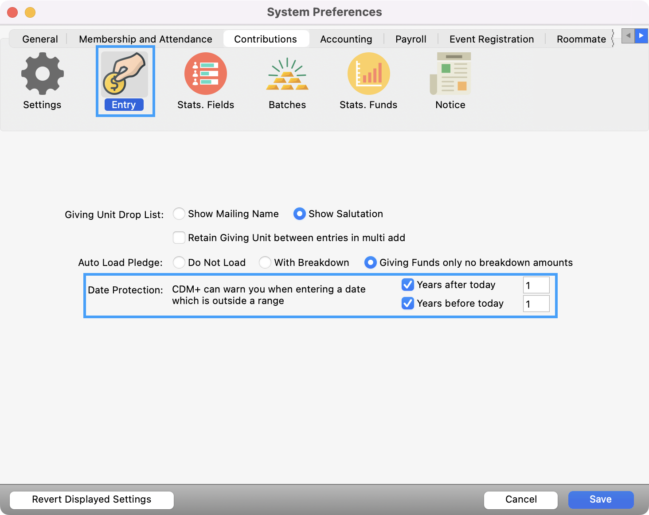Select With Breakdown option
649x515 pixels.
265,262
